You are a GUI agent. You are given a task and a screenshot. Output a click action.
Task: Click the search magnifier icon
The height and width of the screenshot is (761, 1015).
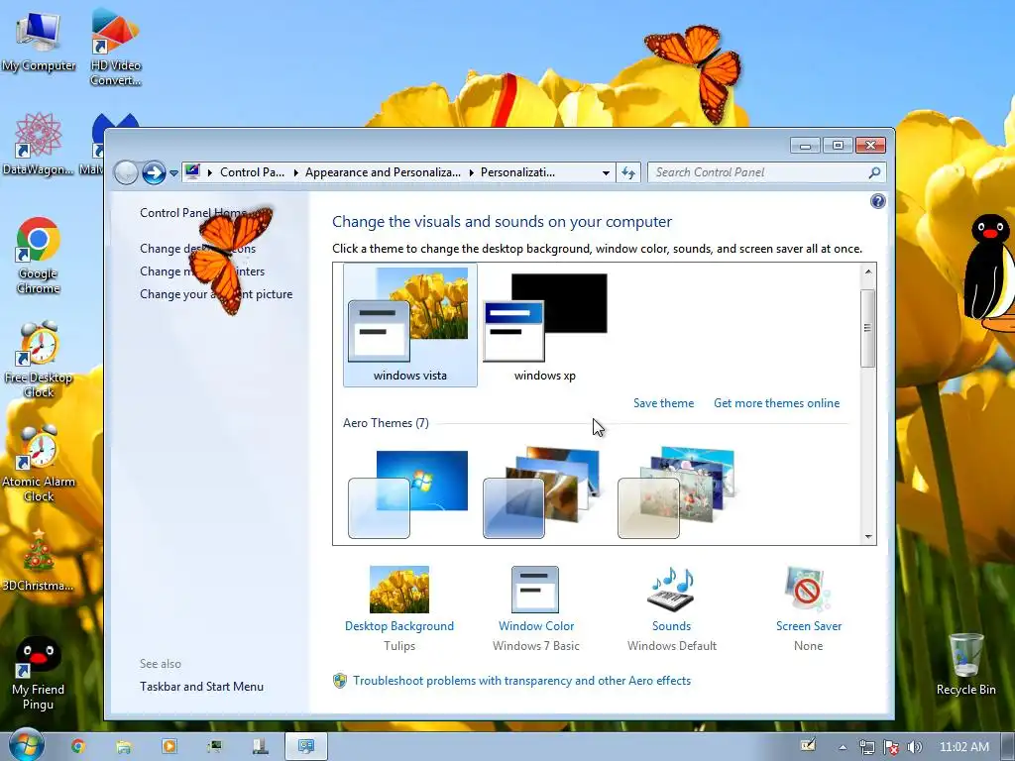point(874,172)
